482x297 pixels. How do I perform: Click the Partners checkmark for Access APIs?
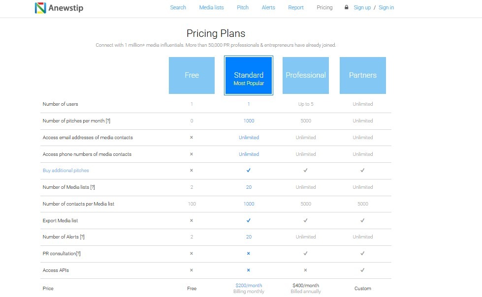pos(362,270)
